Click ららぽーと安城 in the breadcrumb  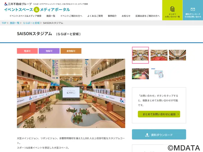31,23
